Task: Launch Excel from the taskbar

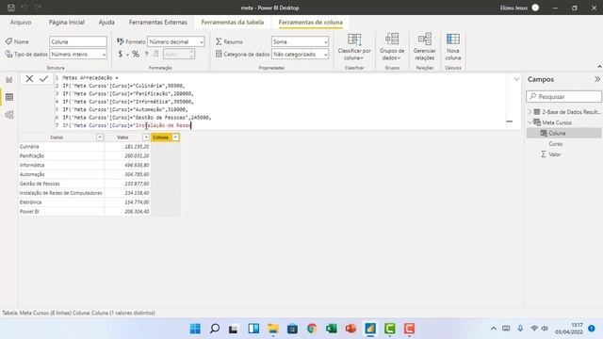Action: pos(331,329)
